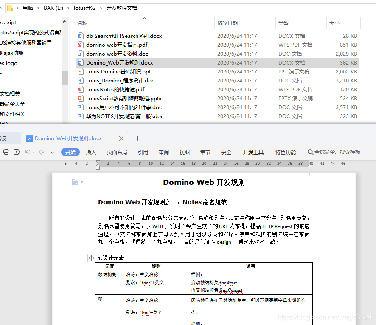Open the 章节 ribbon tab
This screenshot has width=376, height=325.
point(205,152)
